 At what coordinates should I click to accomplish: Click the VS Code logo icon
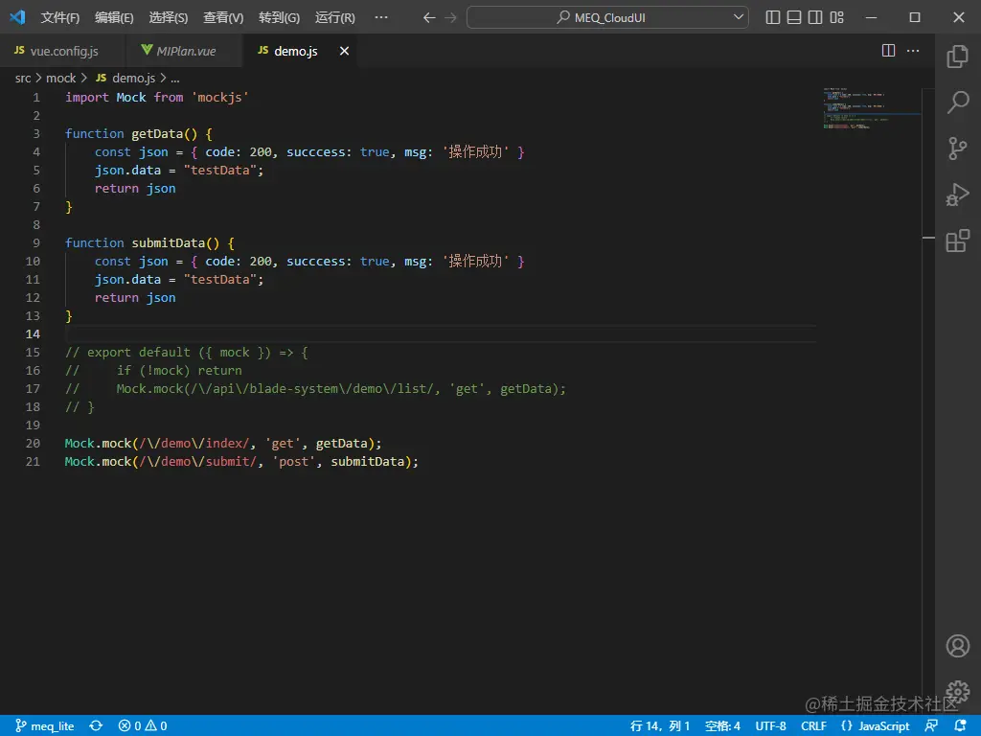point(17,17)
